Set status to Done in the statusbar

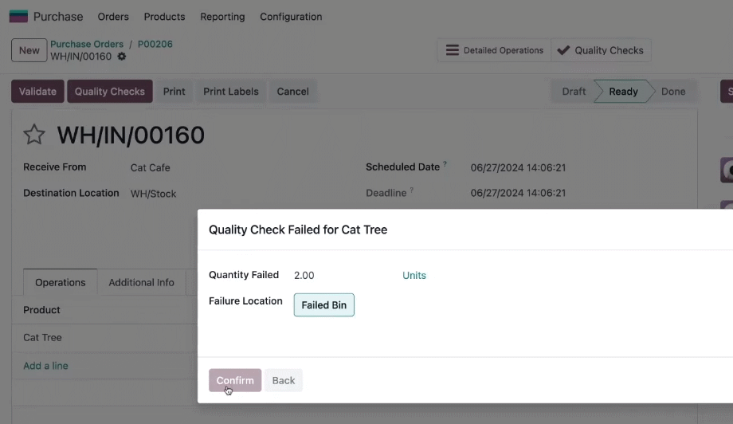673,91
